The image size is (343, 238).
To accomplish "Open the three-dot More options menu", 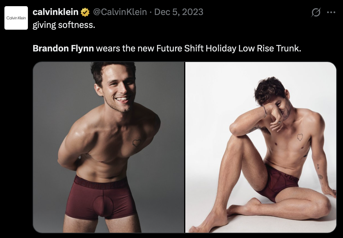I will coord(331,12).
